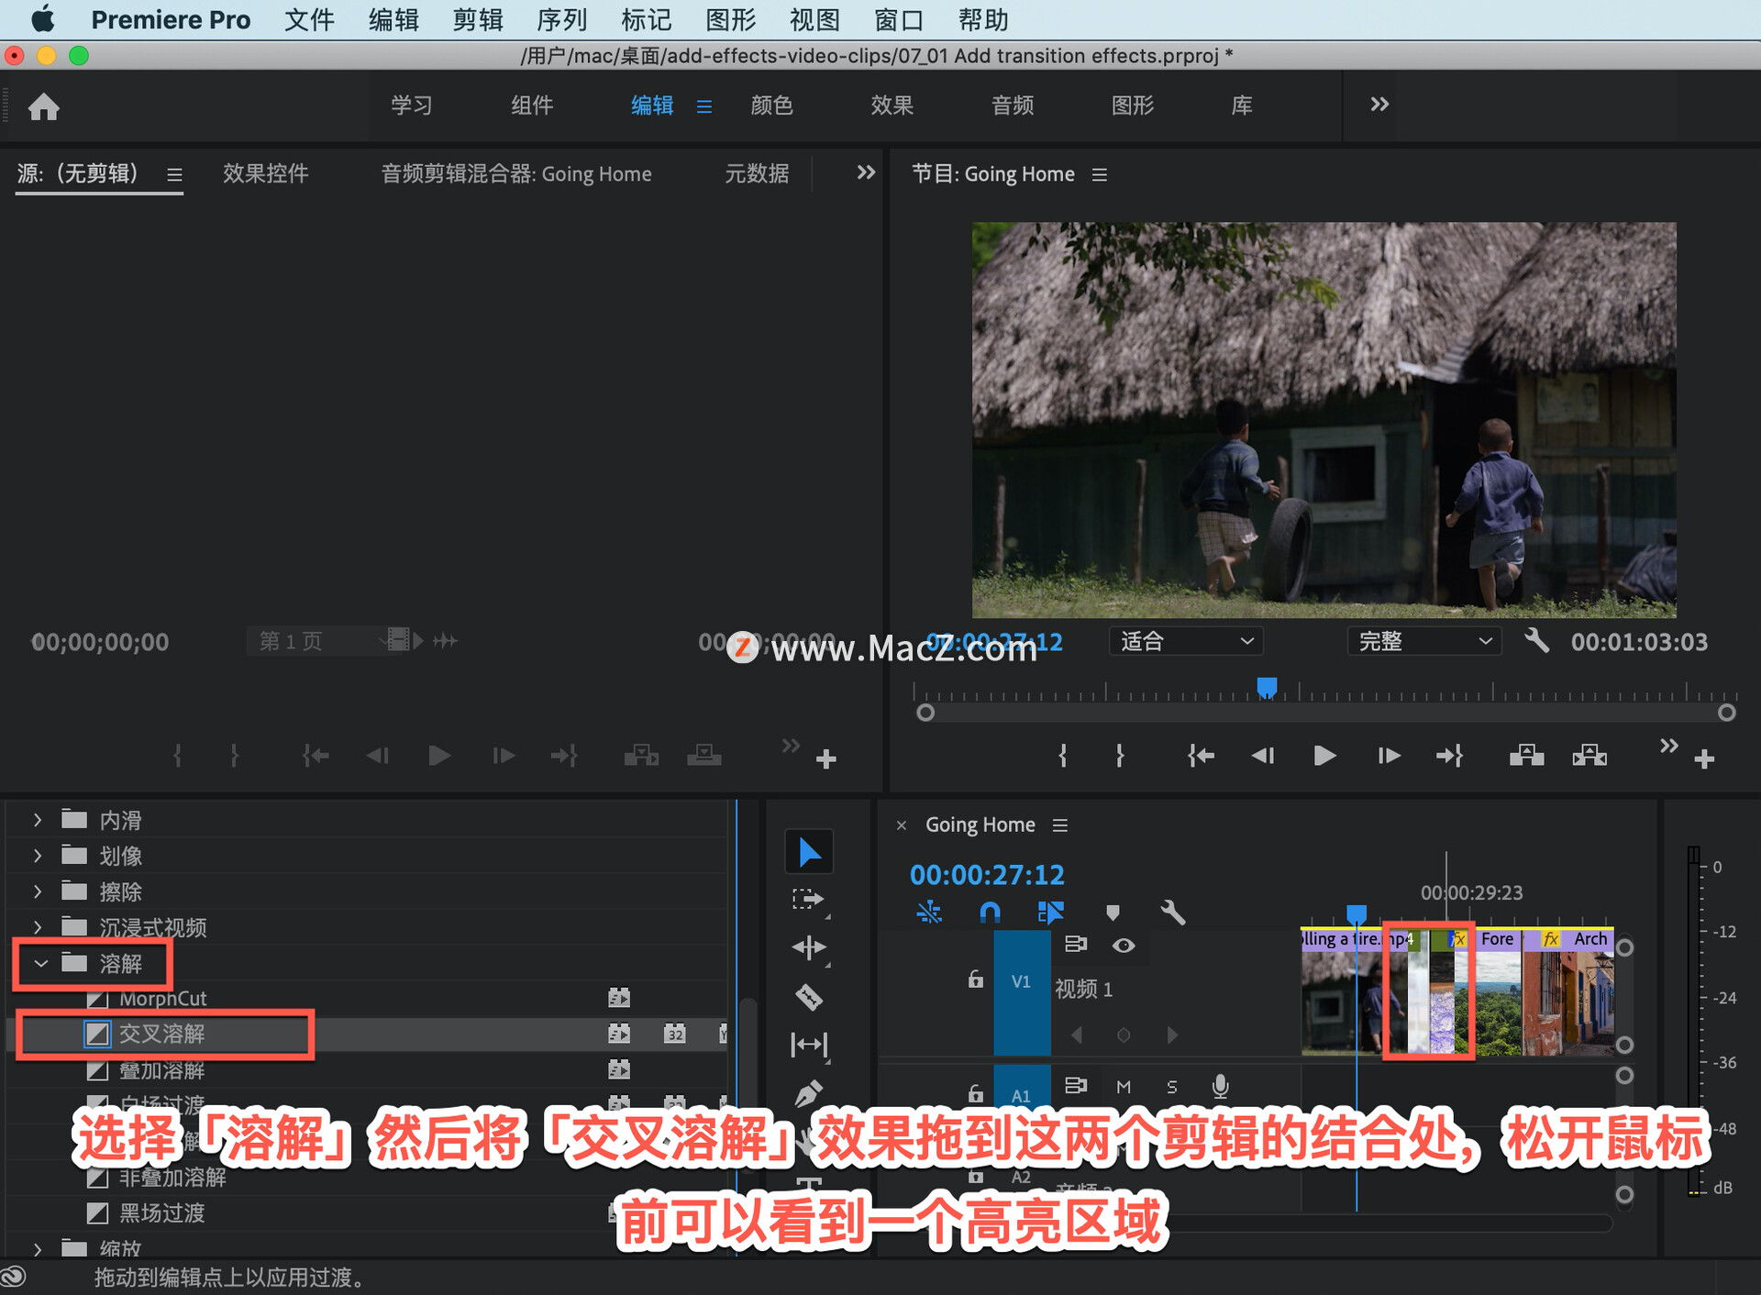The height and width of the screenshot is (1295, 1761).
Task: Toggle linked selection in timeline
Action: point(1050,913)
